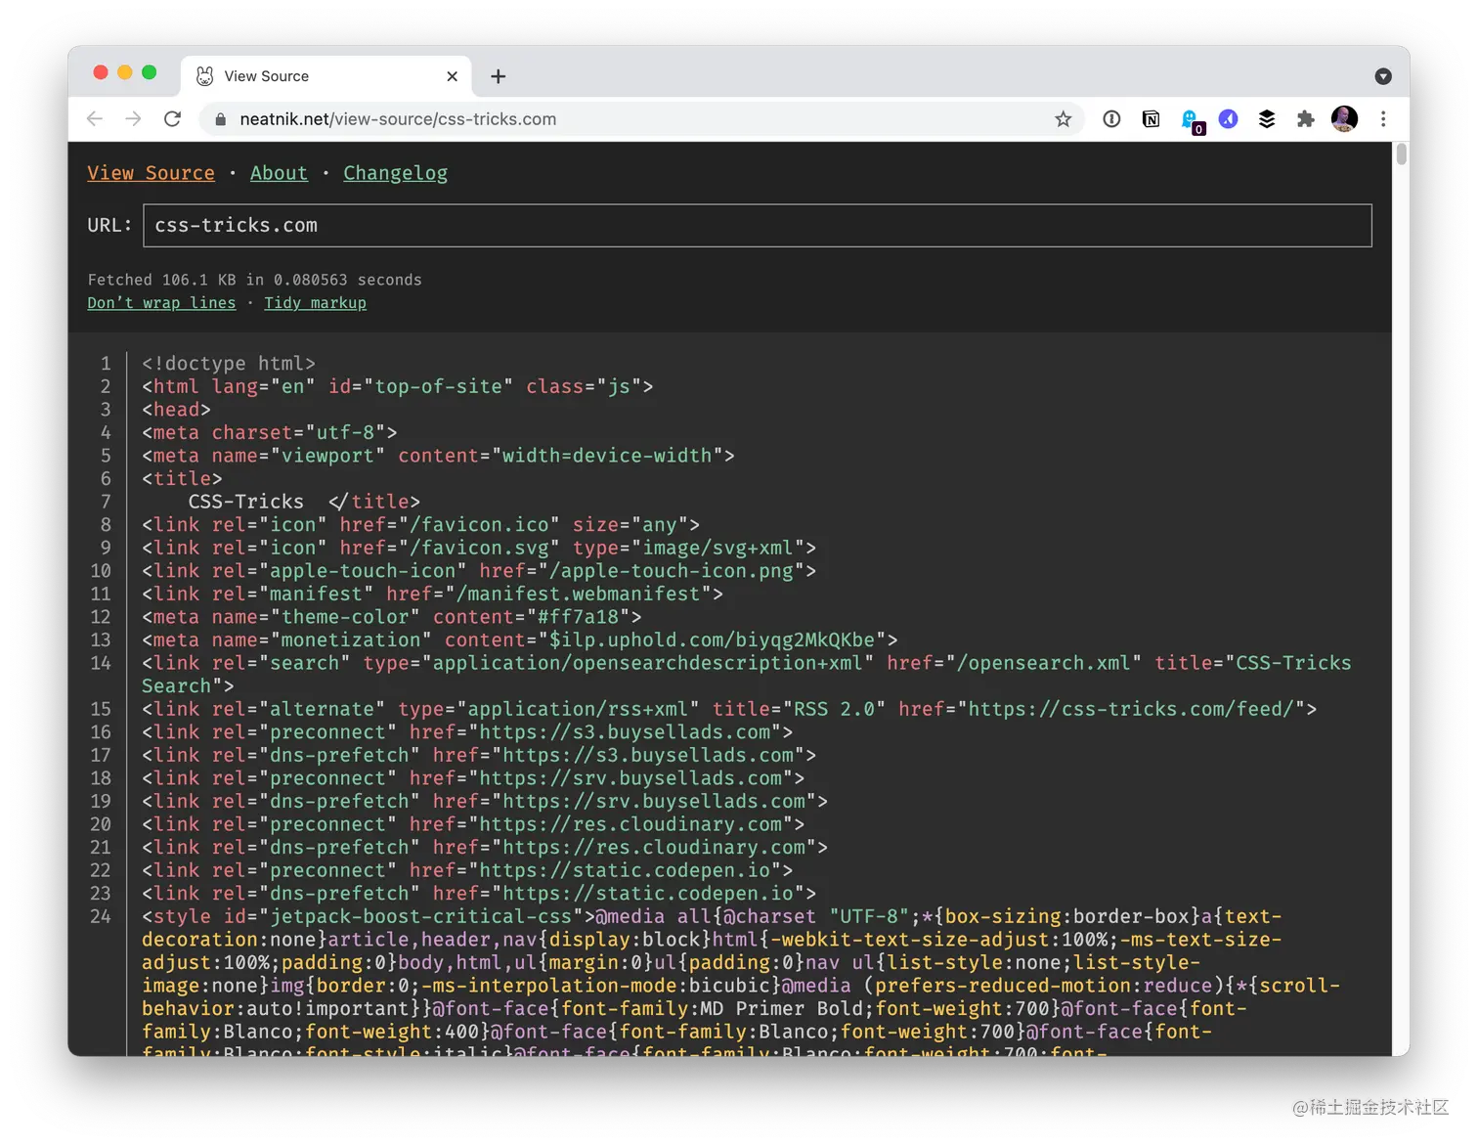
Task: Select the View Source browser tab
Action: (x=326, y=76)
